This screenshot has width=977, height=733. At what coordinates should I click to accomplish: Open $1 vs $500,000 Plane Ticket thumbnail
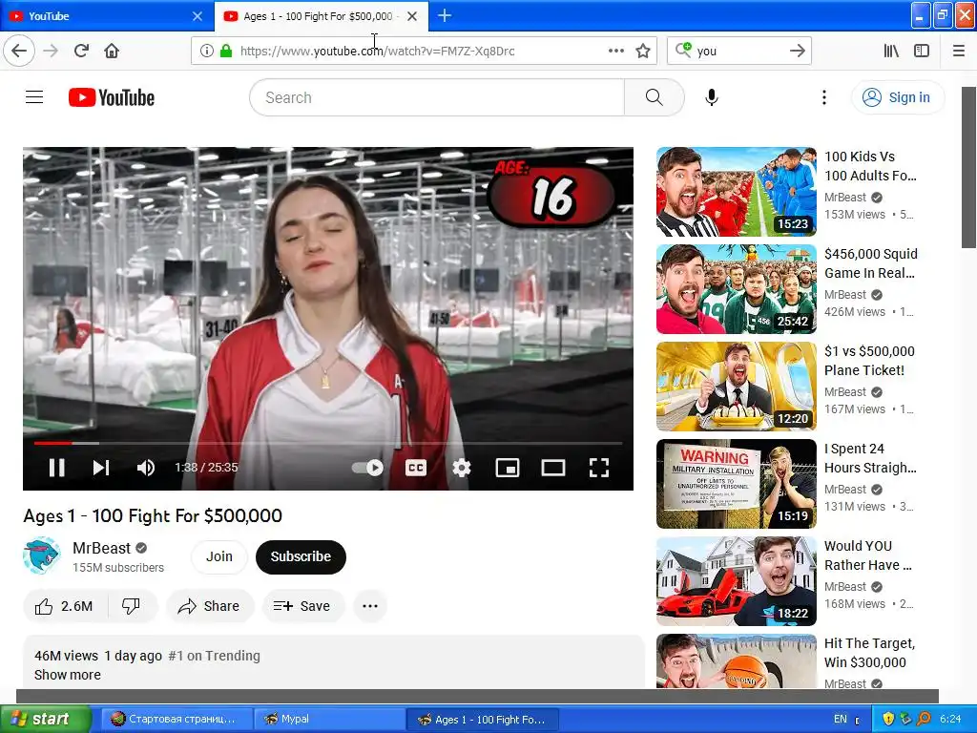pos(736,387)
